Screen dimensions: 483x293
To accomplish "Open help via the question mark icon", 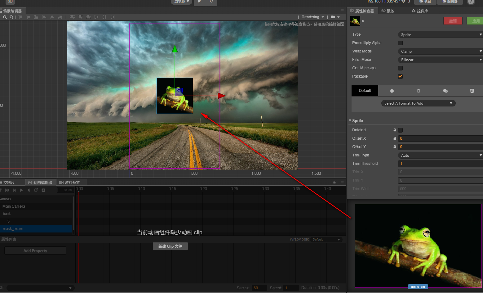I will pyautogui.click(x=471, y=2).
